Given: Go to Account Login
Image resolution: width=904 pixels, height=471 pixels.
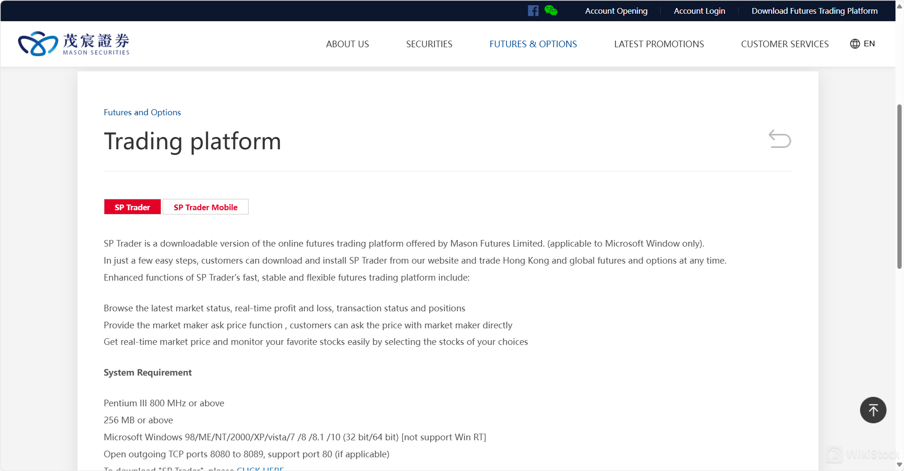Looking at the screenshot, I should 699,11.
